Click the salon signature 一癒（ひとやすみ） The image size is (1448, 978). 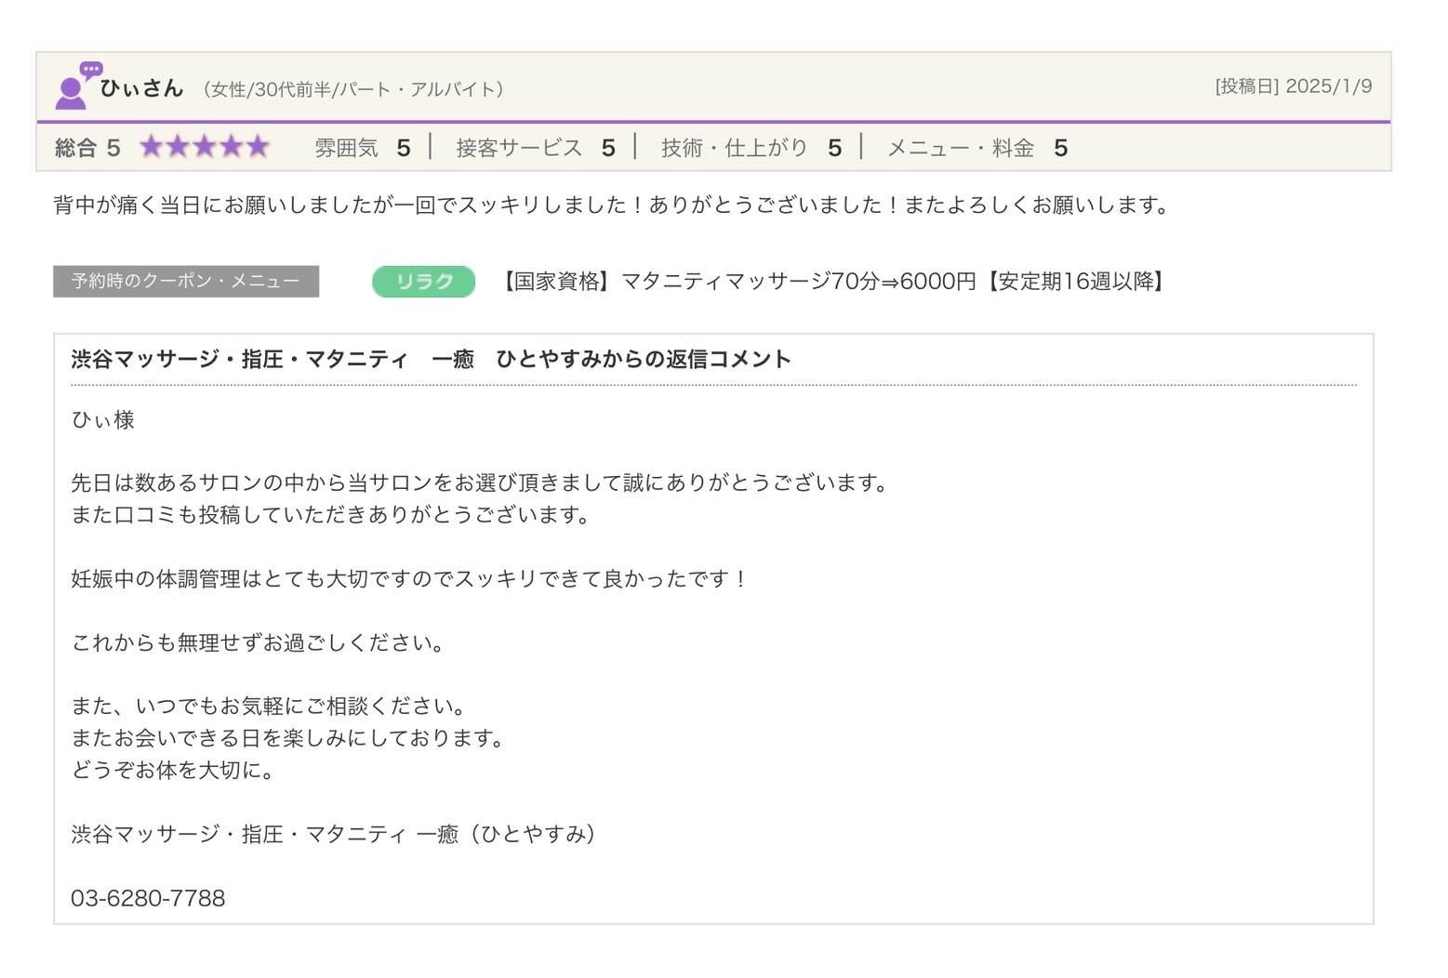pos(334,834)
